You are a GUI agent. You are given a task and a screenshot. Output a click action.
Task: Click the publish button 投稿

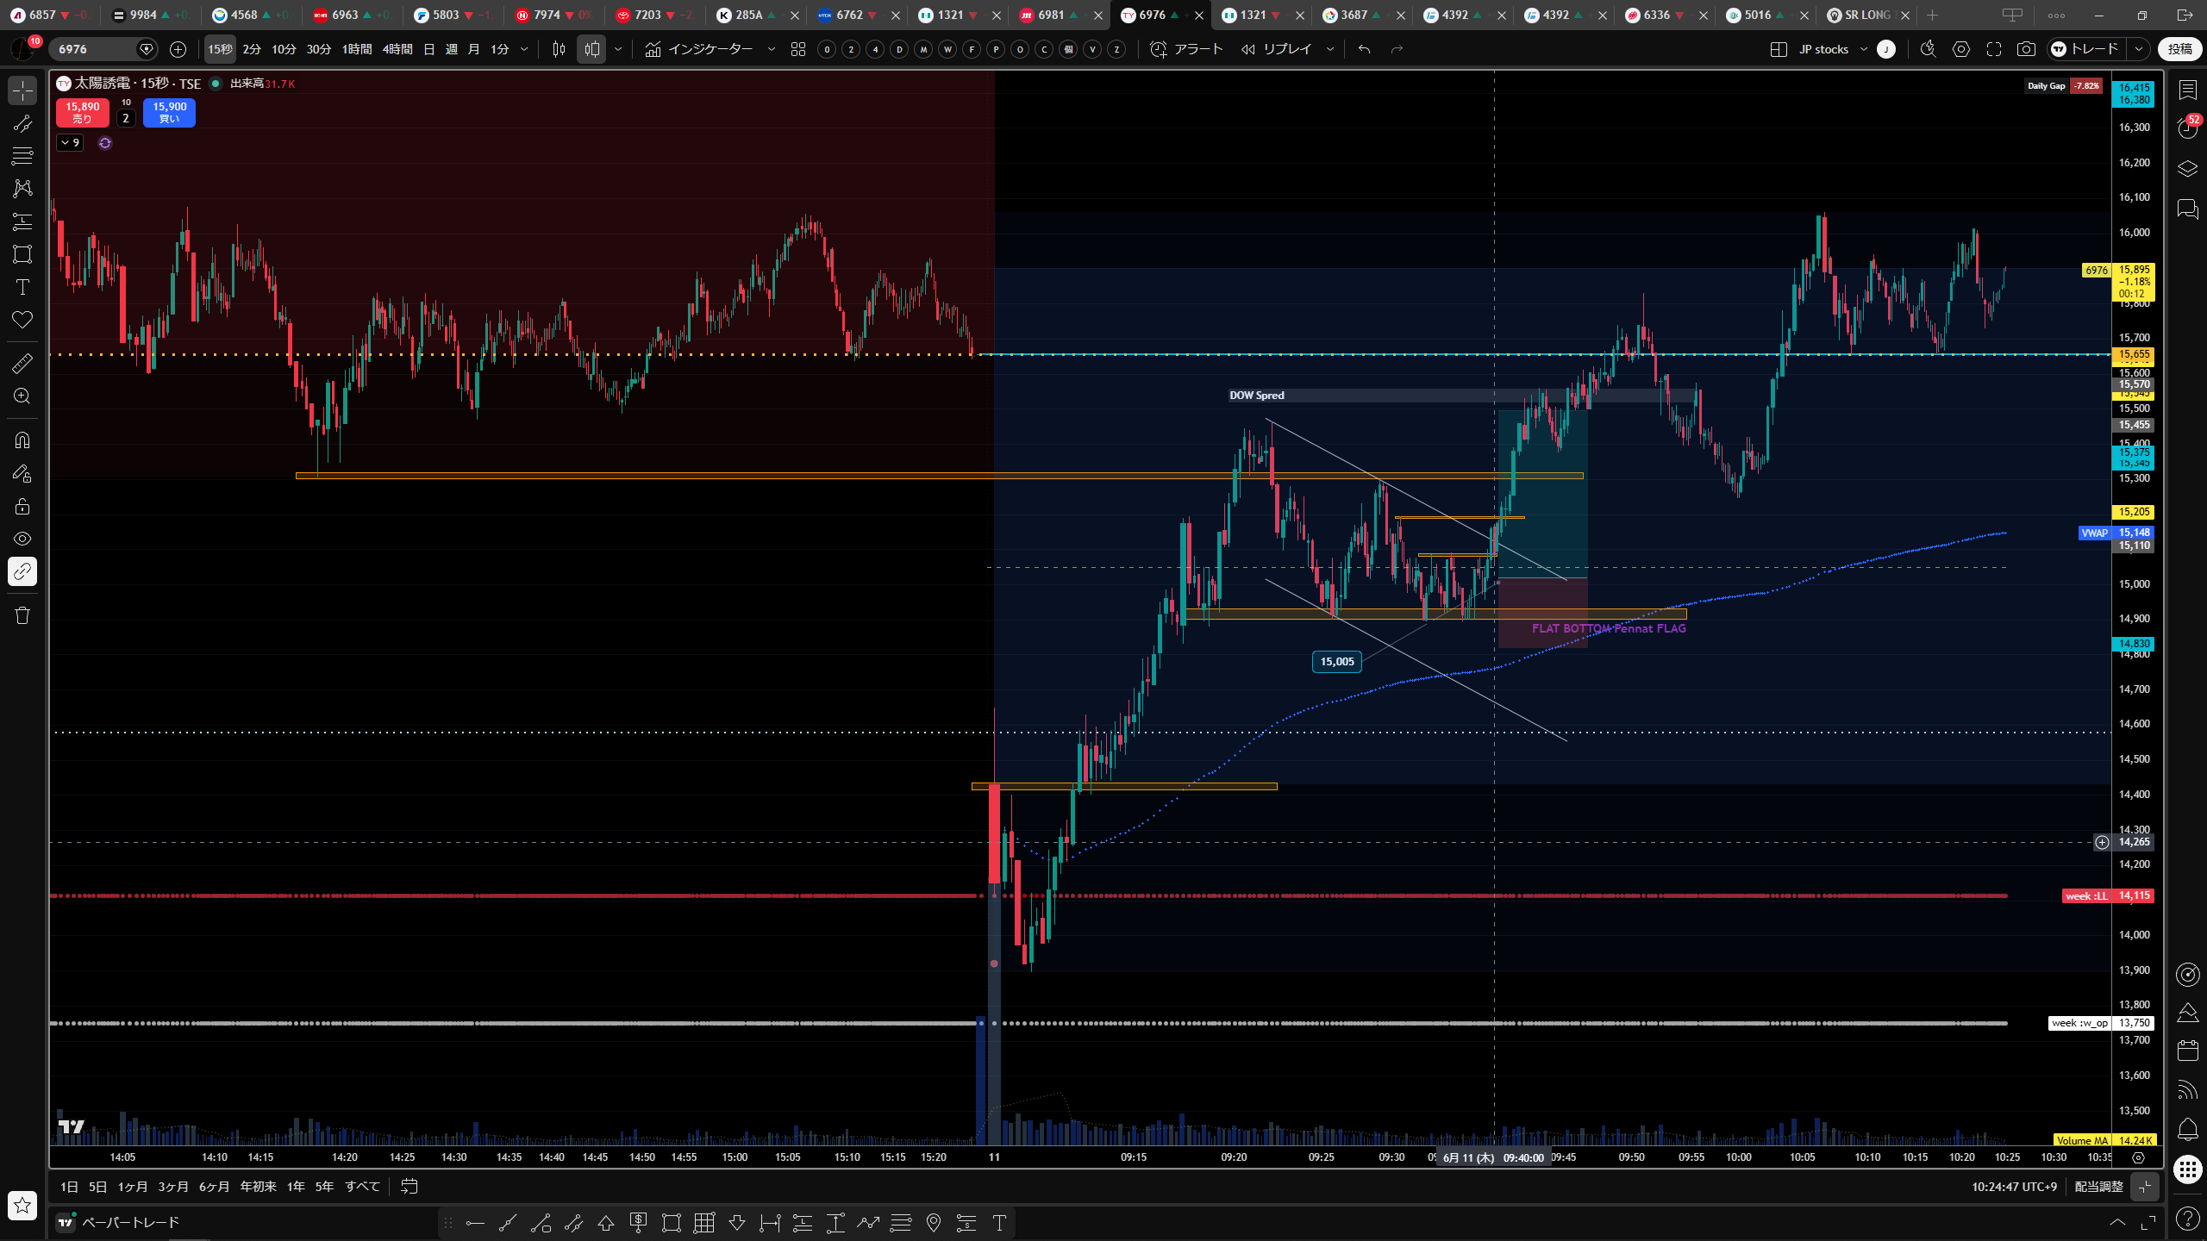coord(2179,49)
